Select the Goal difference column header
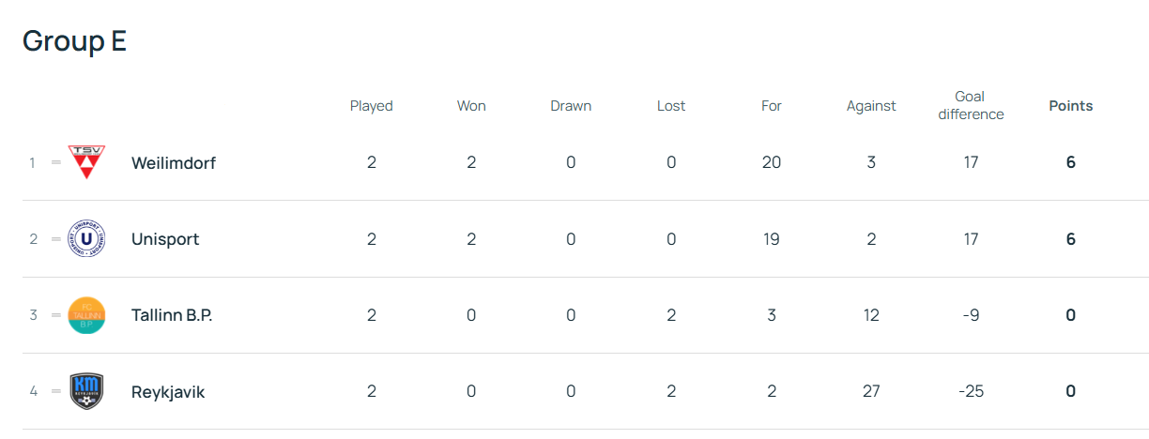Image resolution: width=1149 pixels, height=439 pixels. click(x=970, y=105)
